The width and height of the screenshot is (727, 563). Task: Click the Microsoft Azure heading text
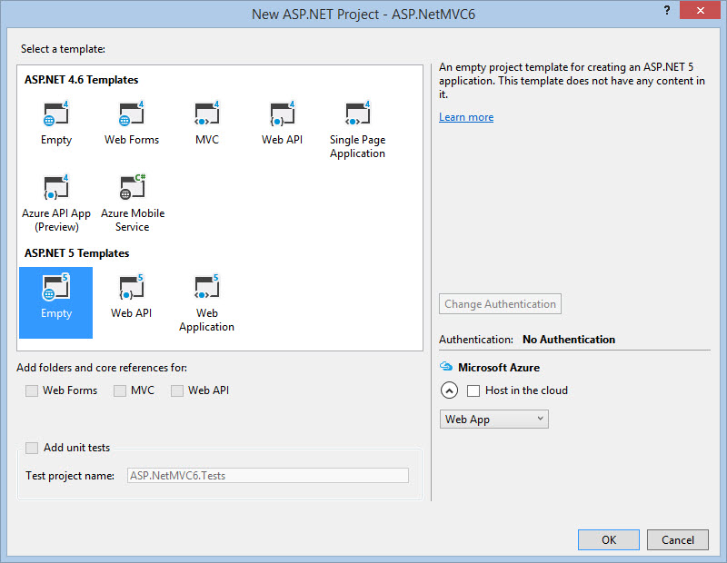tap(499, 368)
